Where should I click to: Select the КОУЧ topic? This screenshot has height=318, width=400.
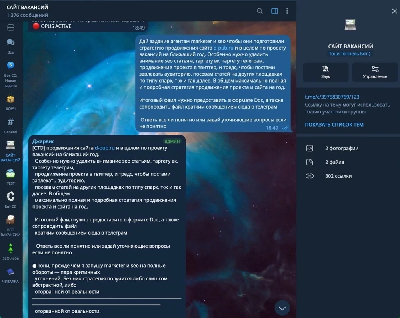10,103
